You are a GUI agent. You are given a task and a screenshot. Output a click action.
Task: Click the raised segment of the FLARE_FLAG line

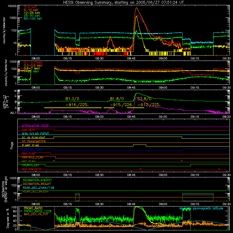point(140,144)
